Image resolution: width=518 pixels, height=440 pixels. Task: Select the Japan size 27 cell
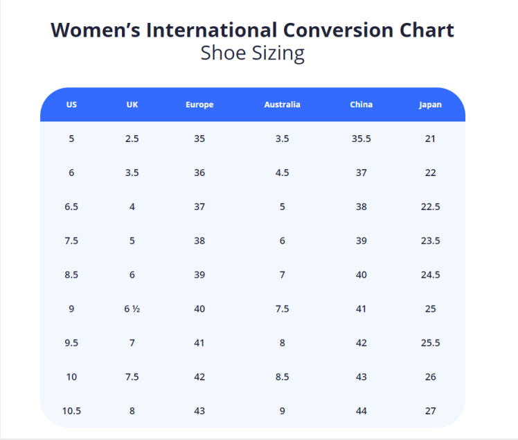[430, 411]
